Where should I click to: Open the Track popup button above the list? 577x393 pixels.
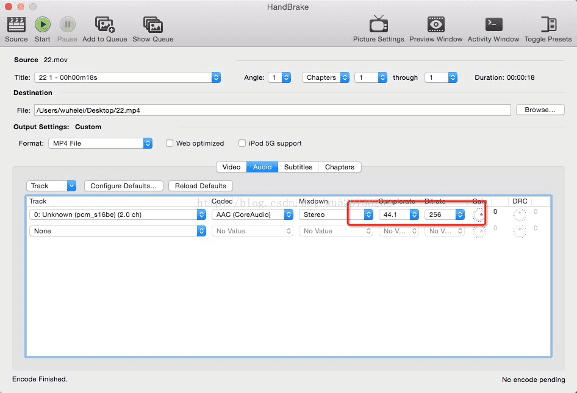point(51,186)
